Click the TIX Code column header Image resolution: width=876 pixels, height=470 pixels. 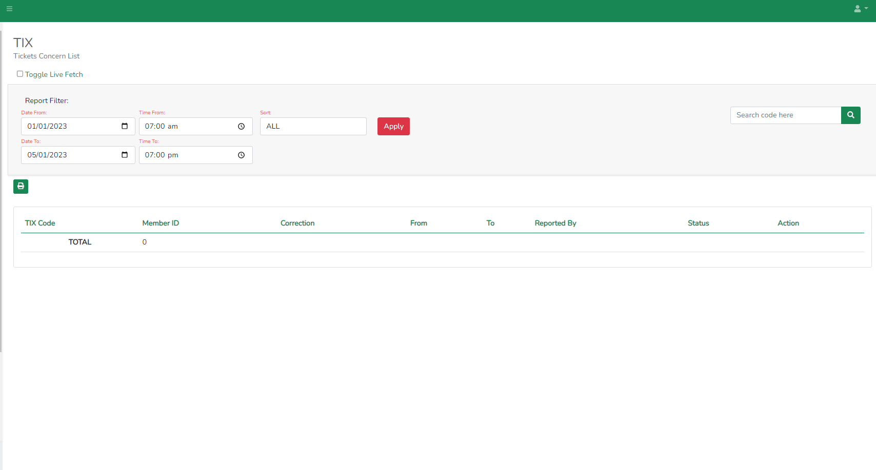[40, 223]
